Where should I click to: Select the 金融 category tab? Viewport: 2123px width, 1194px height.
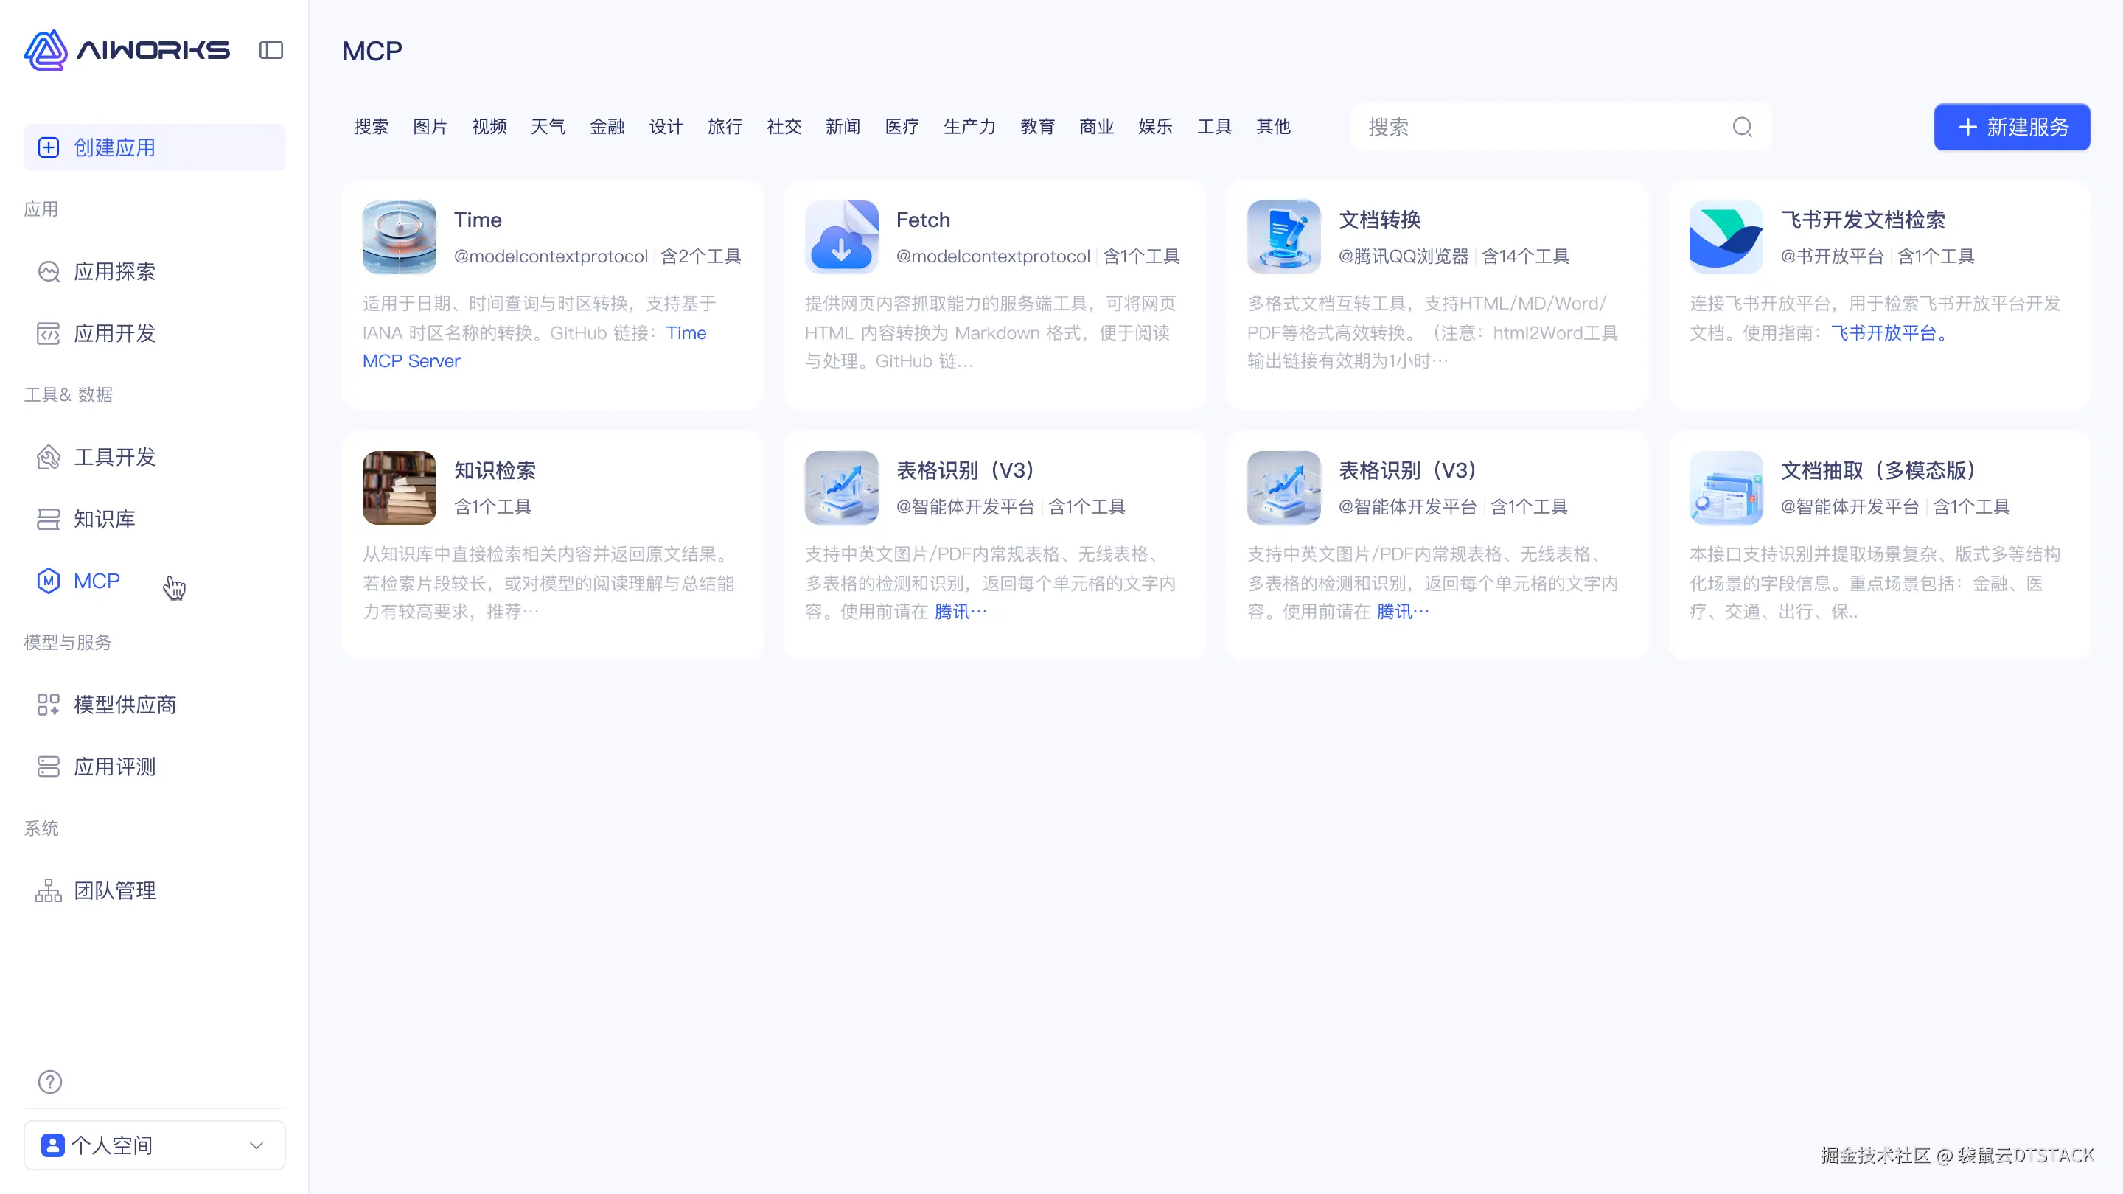coord(607,127)
